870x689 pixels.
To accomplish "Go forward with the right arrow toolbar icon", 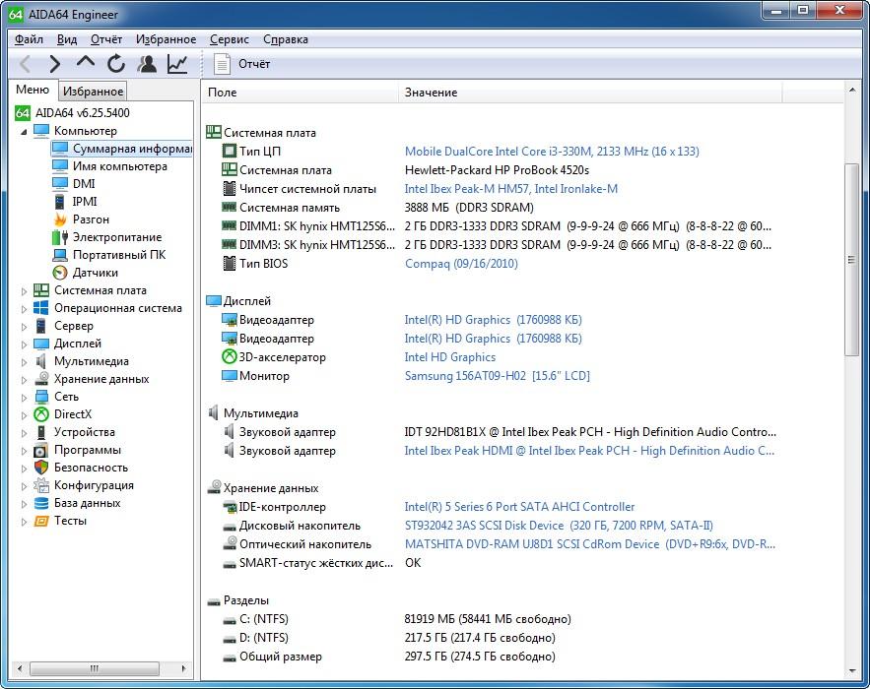I will pyautogui.click(x=54, y=64).
